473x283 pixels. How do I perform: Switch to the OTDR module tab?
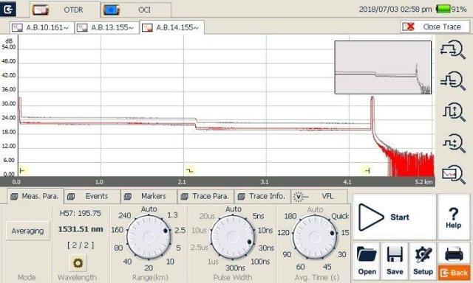pos(64,10)
